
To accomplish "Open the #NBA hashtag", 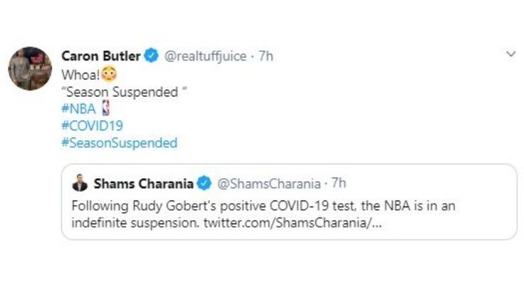I will [x=78, y=109].
